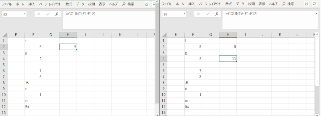Screen dimensions: 321x116
Task: Click the share icon in left window
Action: (147, 4)
